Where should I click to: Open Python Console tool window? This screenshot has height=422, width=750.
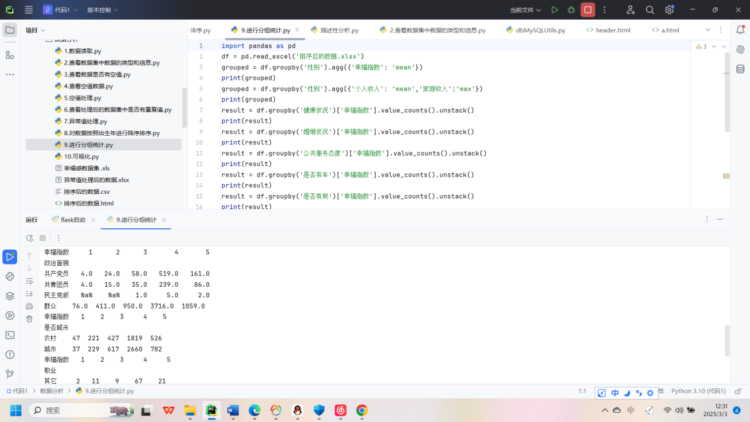[x=10, y=276]
